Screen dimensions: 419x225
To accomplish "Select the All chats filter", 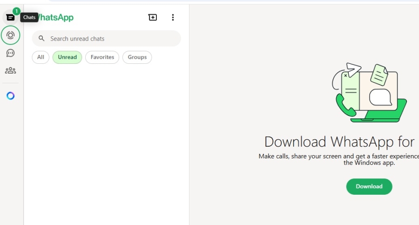I will pyautogui.click(x=41, y=57).
